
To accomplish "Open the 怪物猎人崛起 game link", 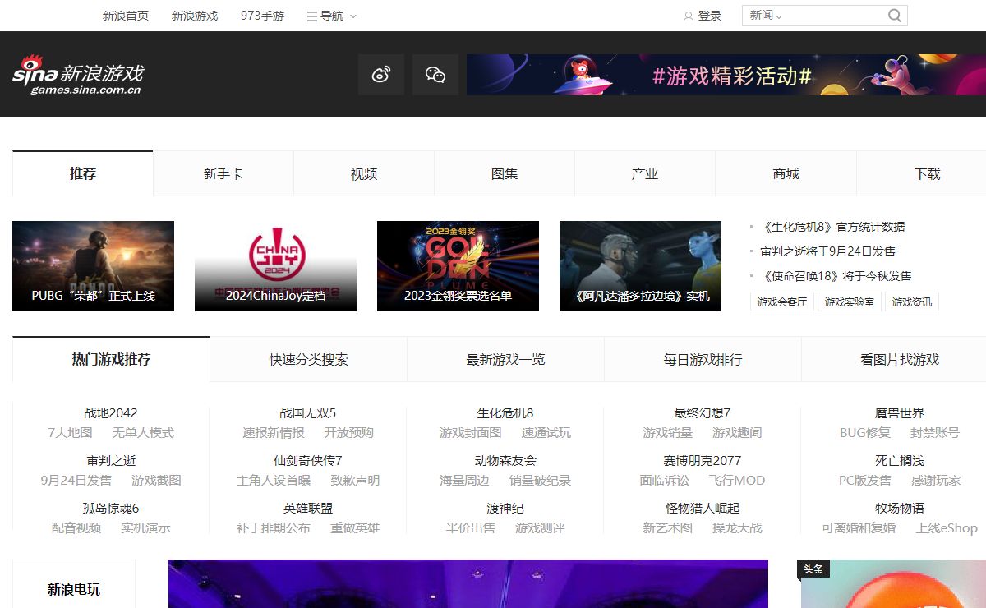I will tap(703, 508).
